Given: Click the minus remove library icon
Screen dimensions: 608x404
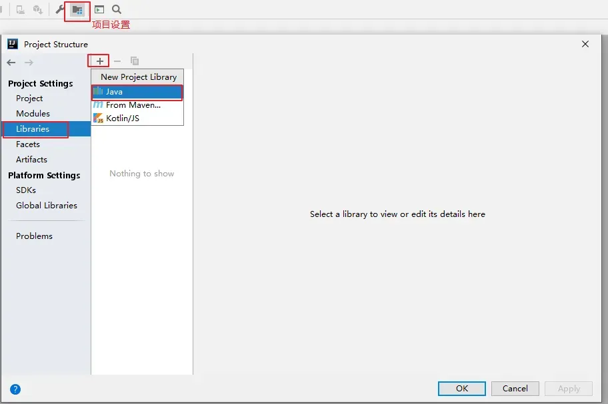Looking at the screenshot, I should pos(117,61).
